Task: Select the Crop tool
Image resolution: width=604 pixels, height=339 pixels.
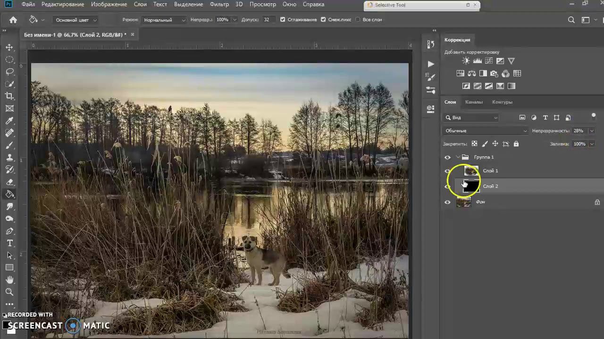Action: [9, 96]
